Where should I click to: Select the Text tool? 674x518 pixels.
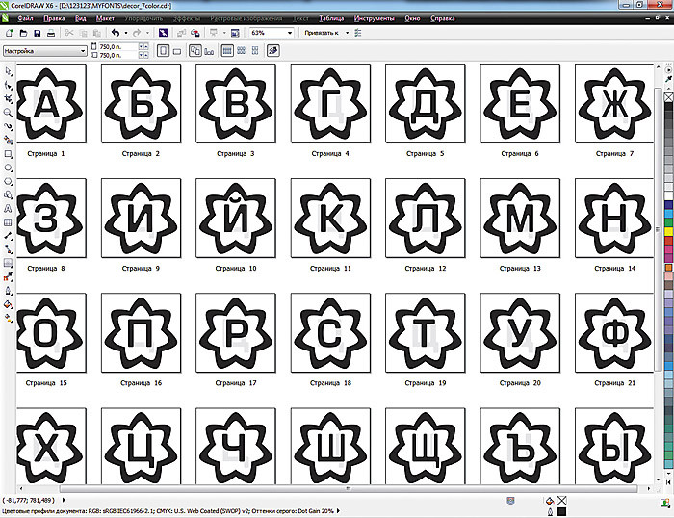coord(8,209)
